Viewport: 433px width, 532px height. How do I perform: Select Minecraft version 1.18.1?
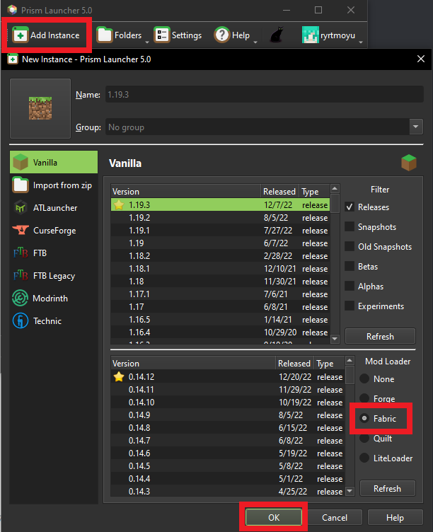click(x=220, y=268)
